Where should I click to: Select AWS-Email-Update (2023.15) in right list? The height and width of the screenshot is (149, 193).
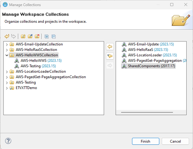pyautogui.click(x=151, y=44)
